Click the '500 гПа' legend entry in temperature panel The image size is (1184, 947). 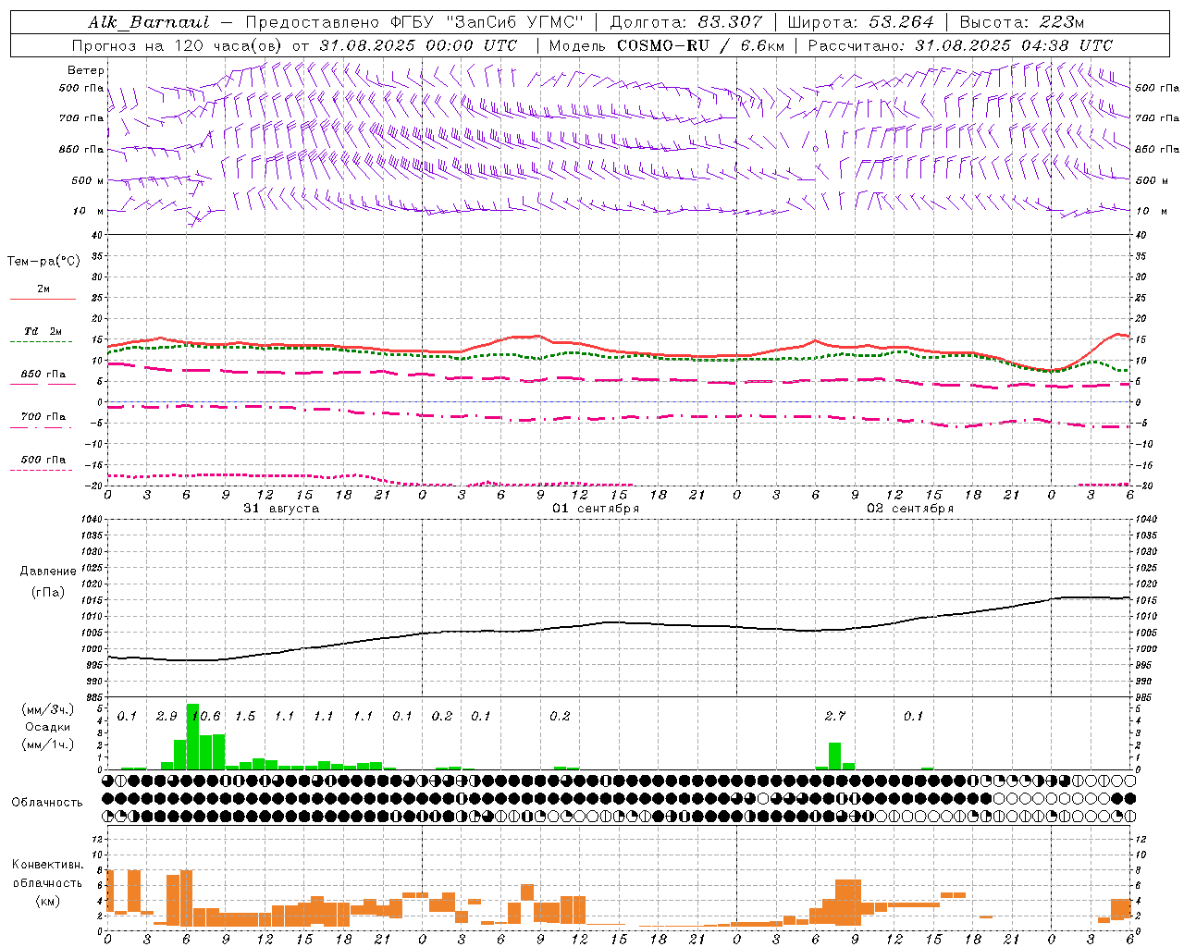[x=43, y=460]
